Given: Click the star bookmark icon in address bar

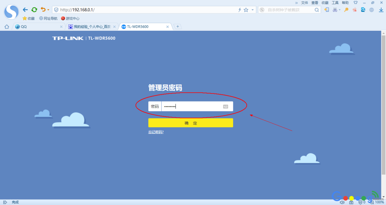Looking at the screenshot, I should pos(246,10).
